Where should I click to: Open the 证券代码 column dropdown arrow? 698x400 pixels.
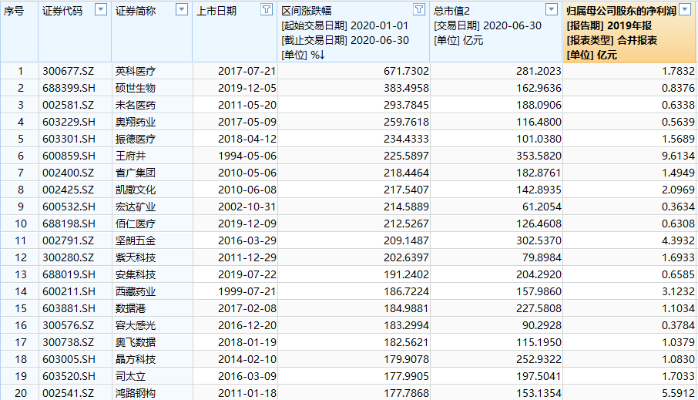(x=101, y=9)
